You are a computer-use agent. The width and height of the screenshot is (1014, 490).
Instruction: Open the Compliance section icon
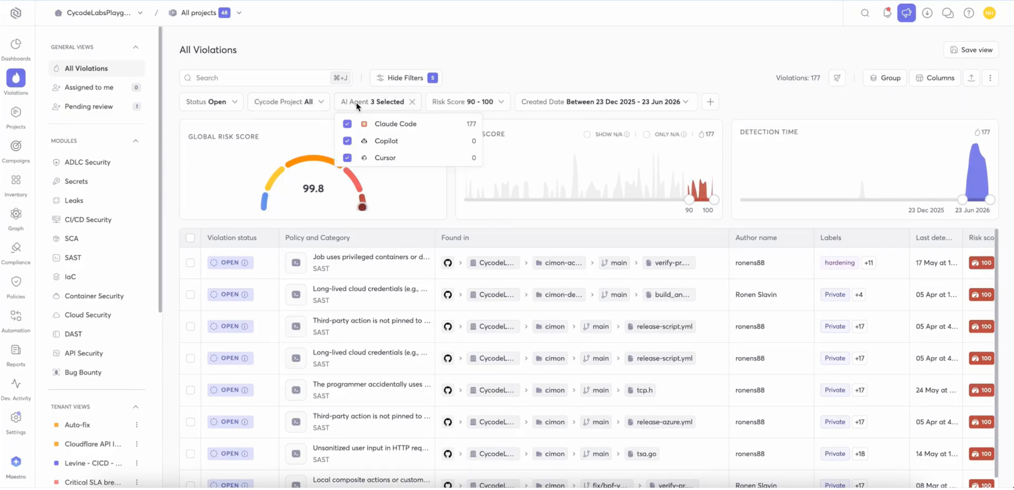pos(16,253)
